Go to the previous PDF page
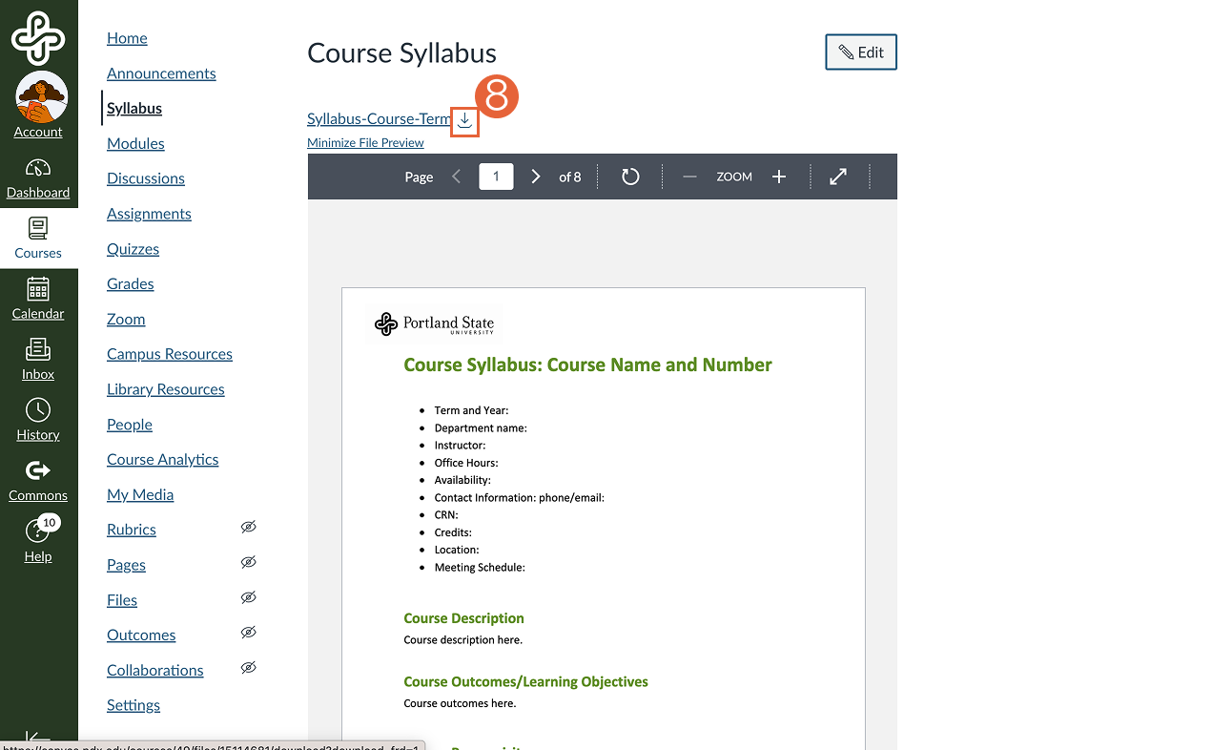1212x750 pixels. tap(456, 177)
